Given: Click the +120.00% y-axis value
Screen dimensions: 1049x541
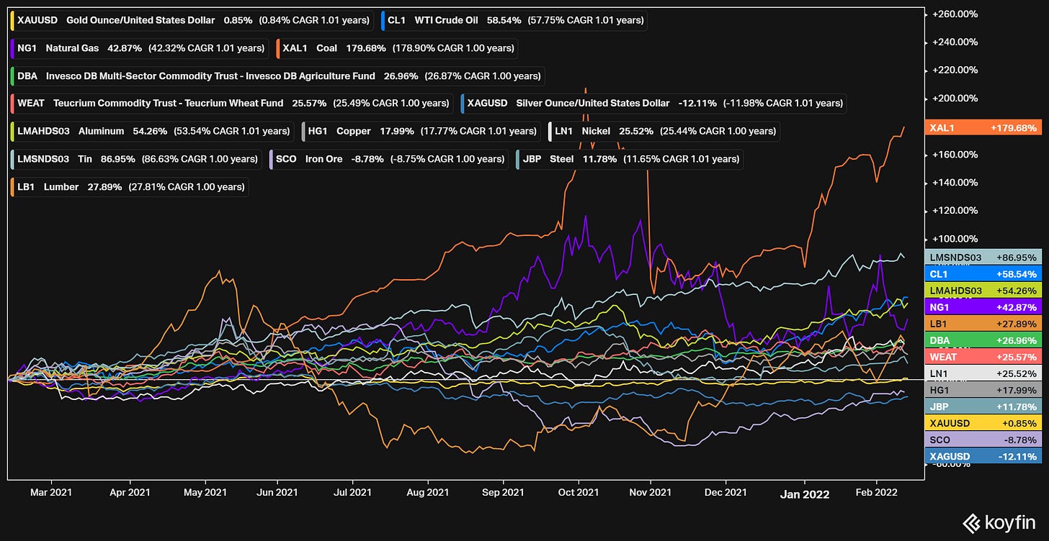Looking at the screenshot, I should [955, 210].
